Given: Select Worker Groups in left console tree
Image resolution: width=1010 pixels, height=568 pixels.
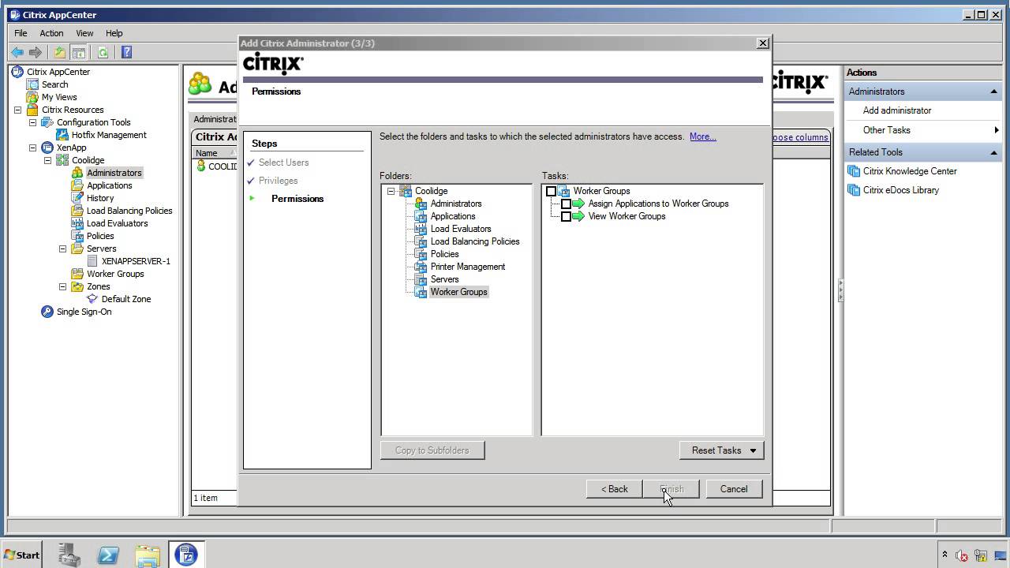Looking at the screenshot, I should tap(115, 274).
